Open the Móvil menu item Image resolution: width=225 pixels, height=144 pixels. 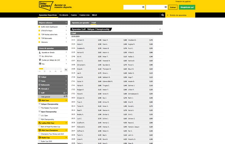click(94, 15)
